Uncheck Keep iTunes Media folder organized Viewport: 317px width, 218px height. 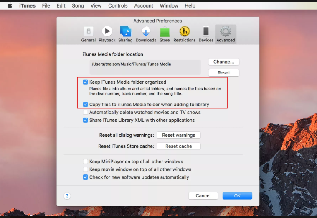(85, 82)
